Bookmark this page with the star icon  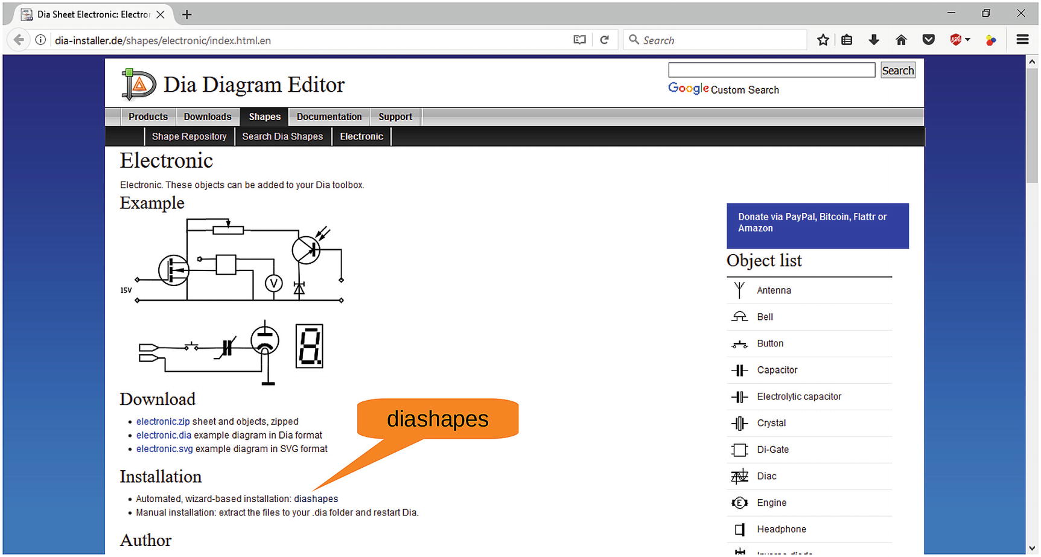[823, 40]
